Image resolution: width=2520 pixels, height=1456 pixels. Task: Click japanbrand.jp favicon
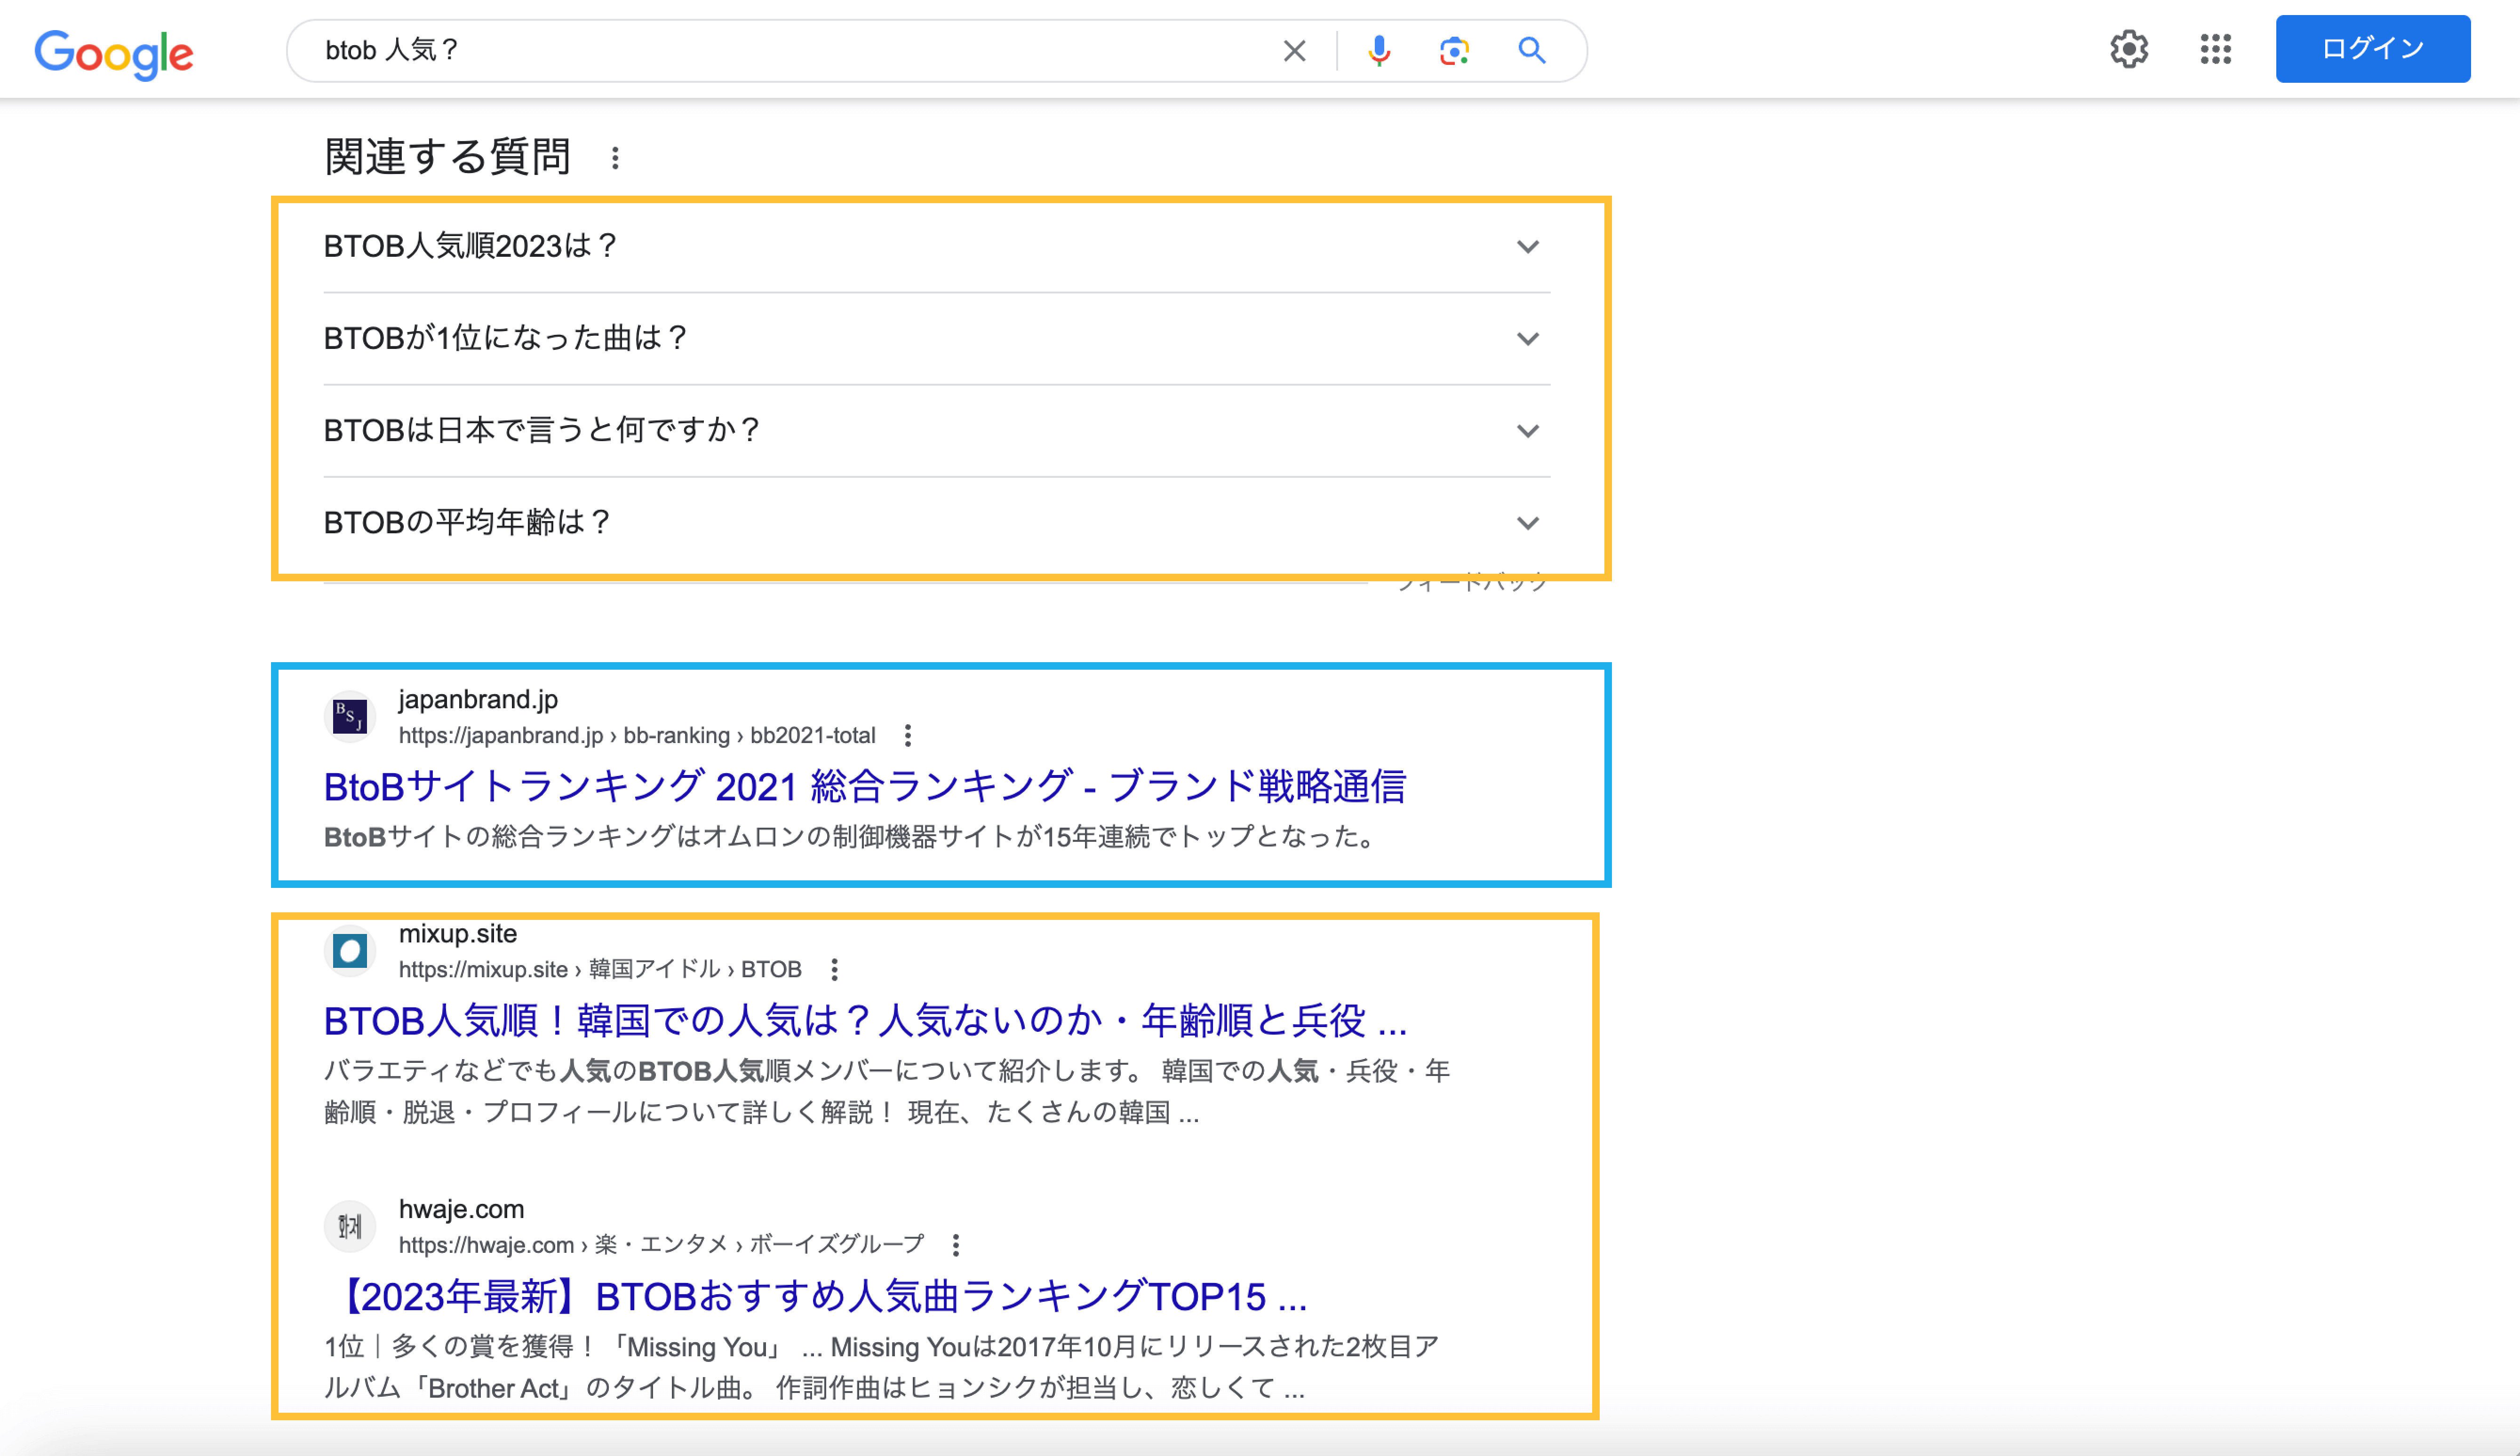[x=349, y=717]
